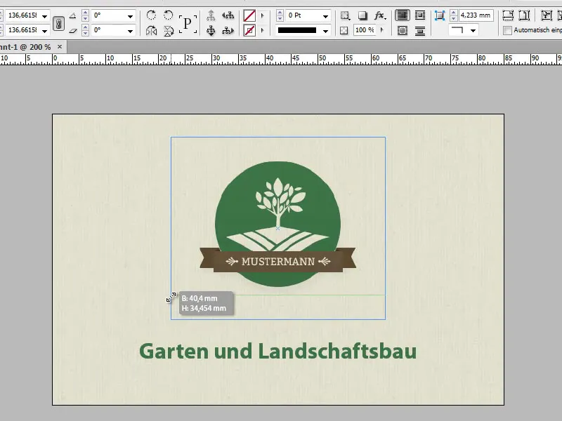This screenshot has height=421, width=562.
Task: Click the select container icon
Action: 211,15
